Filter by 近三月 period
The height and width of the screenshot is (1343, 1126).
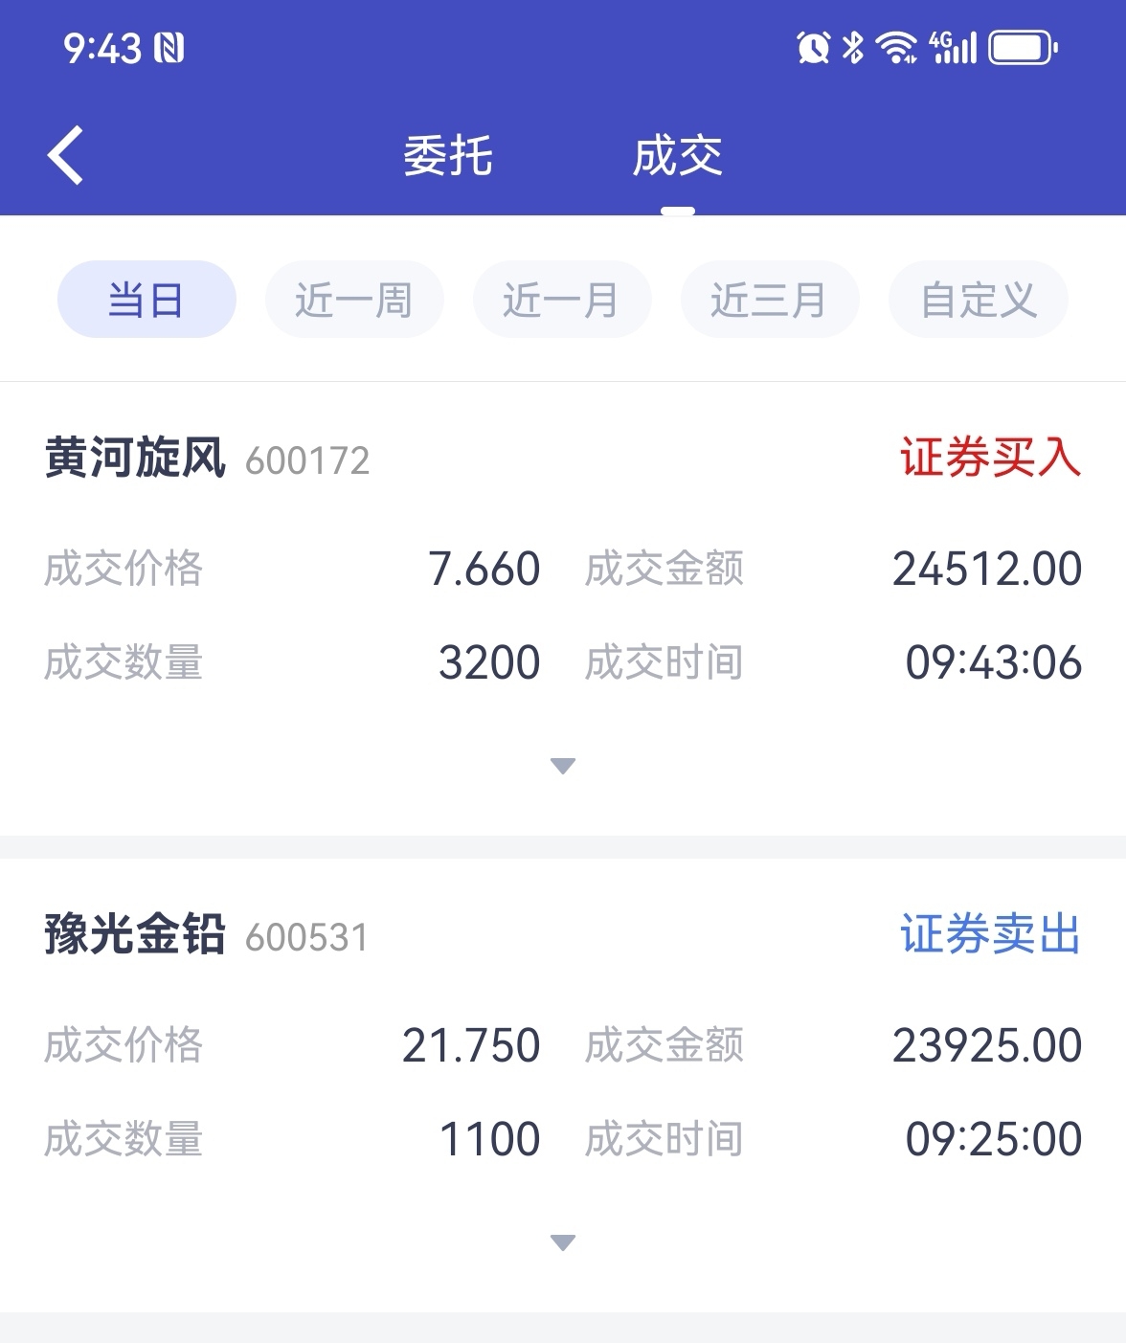click(x=770, y=300)
